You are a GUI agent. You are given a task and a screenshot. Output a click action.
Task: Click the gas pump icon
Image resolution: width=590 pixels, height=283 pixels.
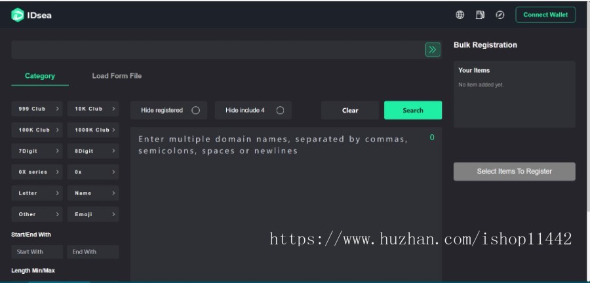(x=480, y=15)
